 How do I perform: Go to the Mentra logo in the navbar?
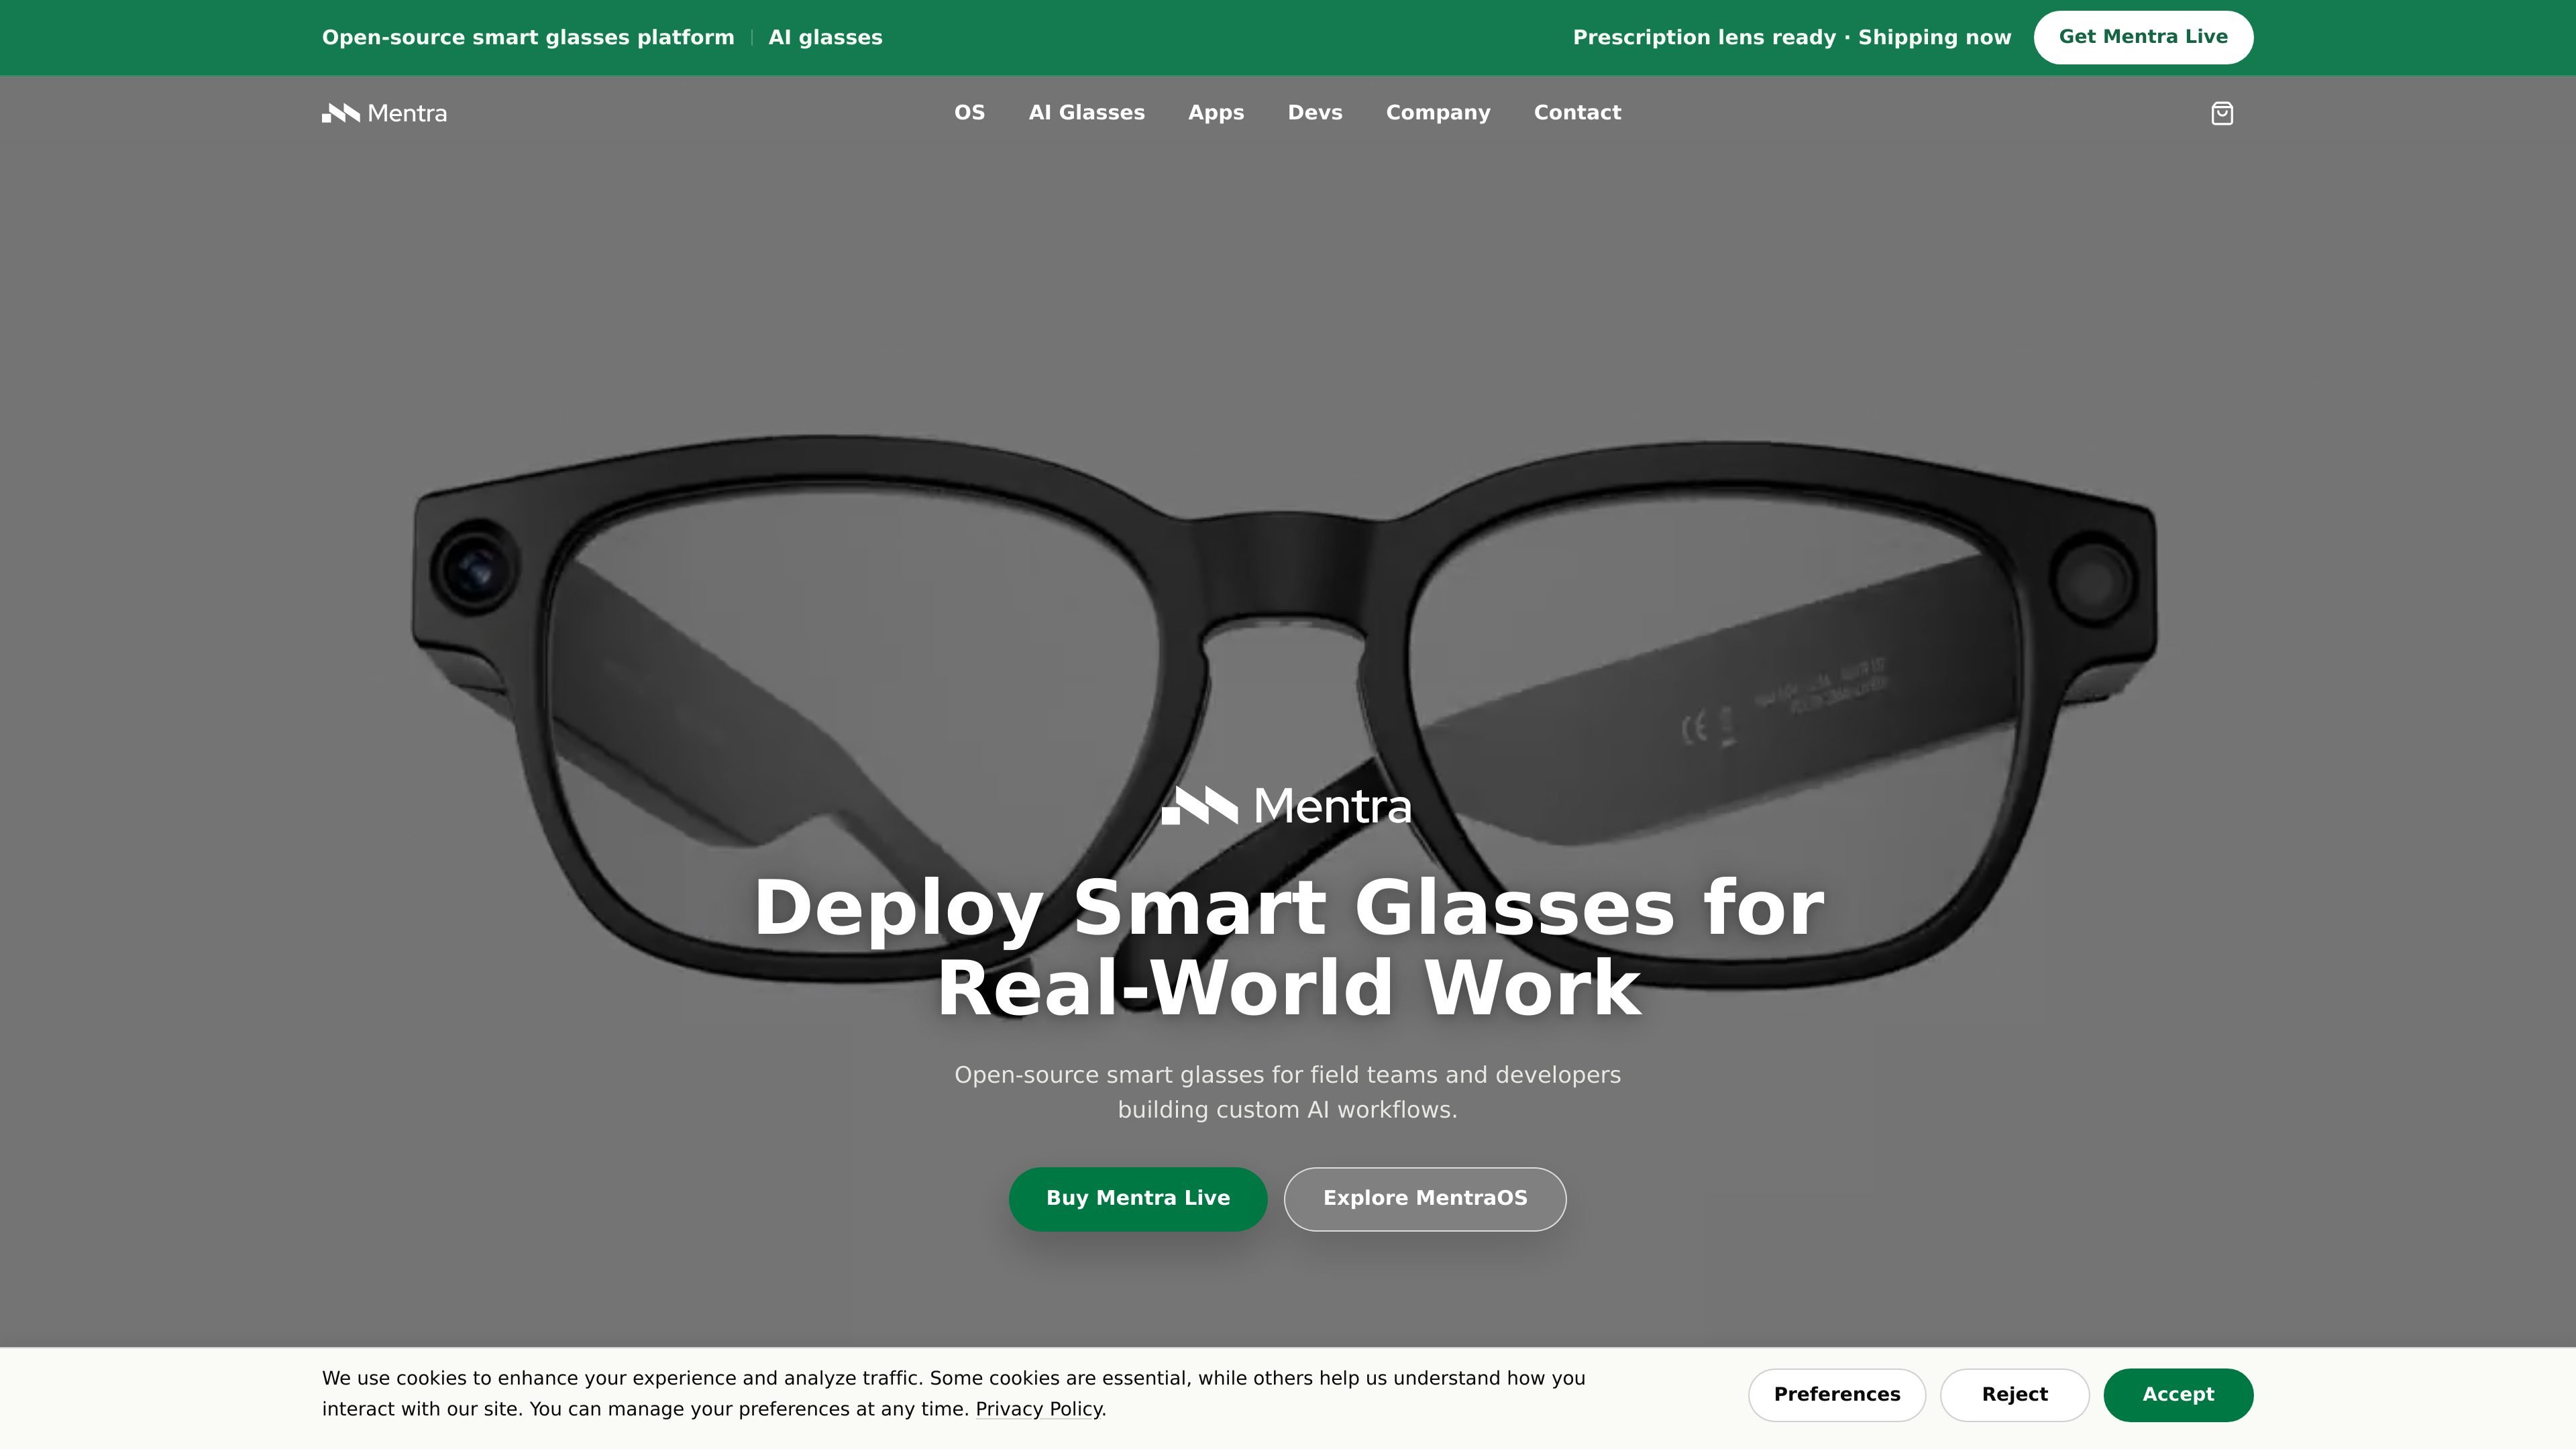(384, 113)
